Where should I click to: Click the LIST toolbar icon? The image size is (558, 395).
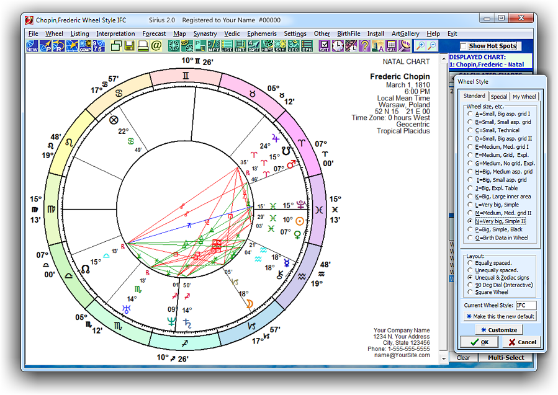coord(227,46)
